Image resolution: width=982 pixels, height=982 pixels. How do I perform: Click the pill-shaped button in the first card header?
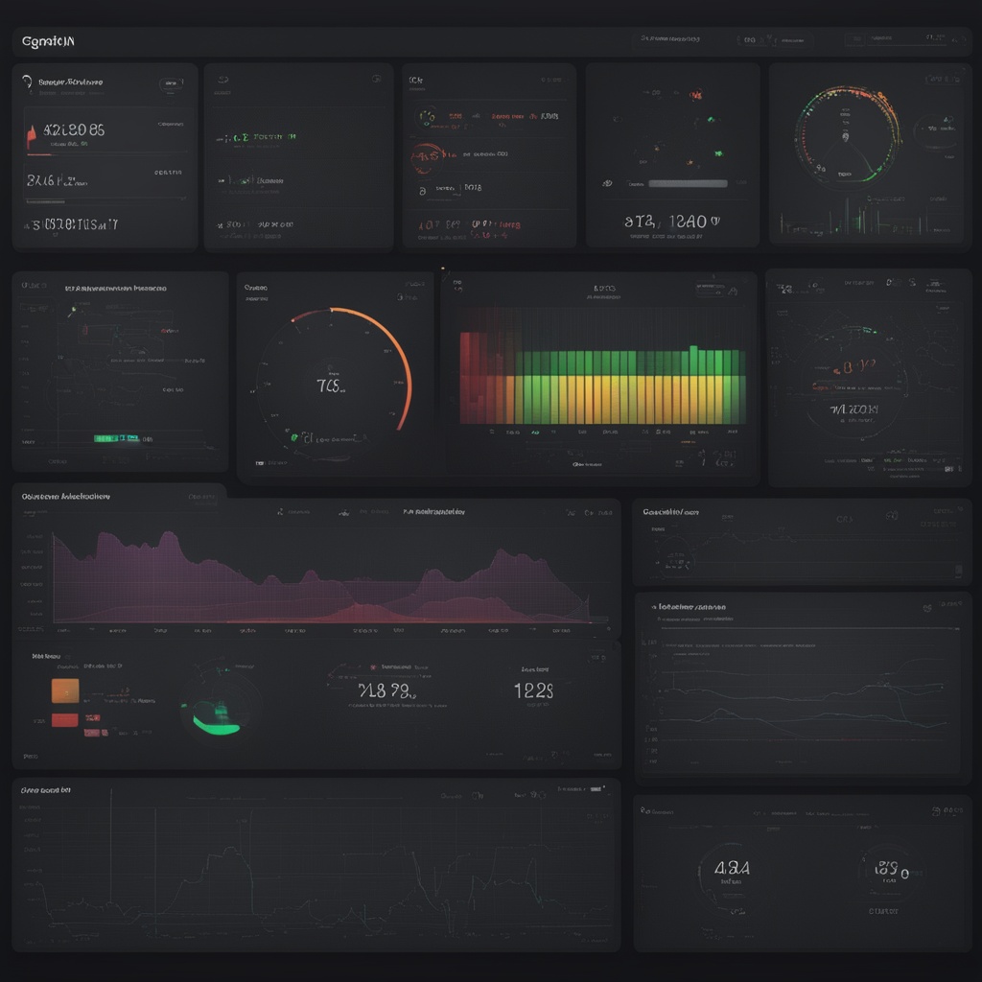pos(171,83)
